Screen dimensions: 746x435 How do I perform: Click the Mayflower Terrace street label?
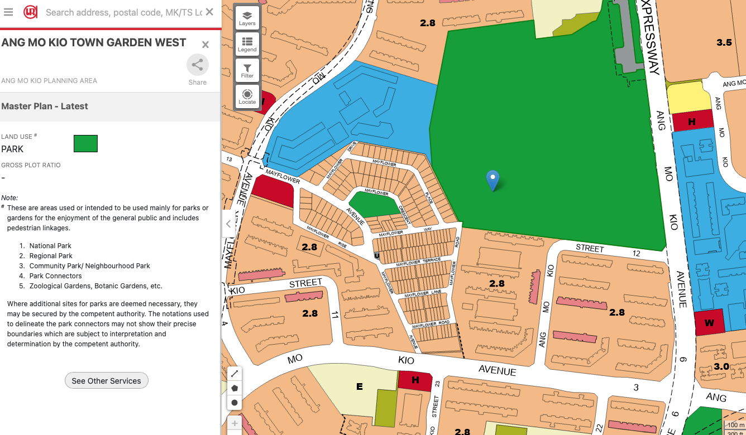(418, 262)
